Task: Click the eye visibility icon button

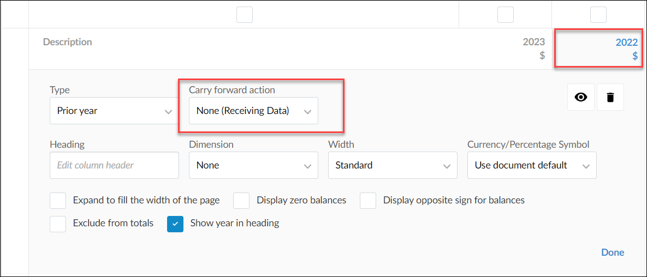Action: (581, 97)
